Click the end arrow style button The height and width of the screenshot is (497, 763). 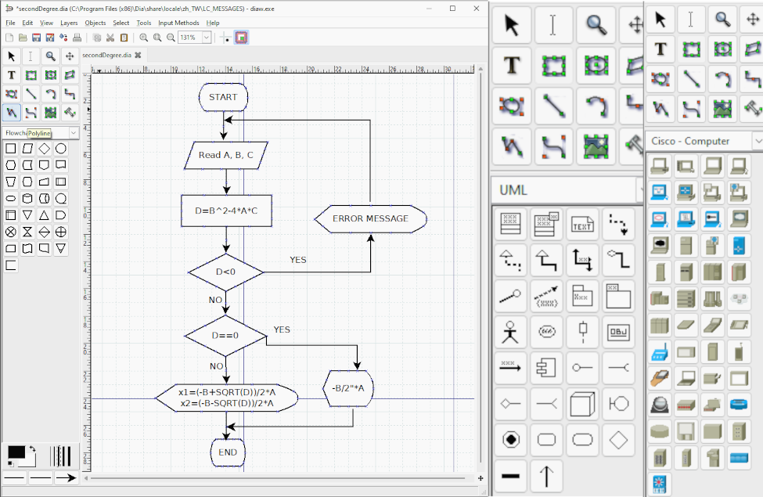(x=66, y=477)
